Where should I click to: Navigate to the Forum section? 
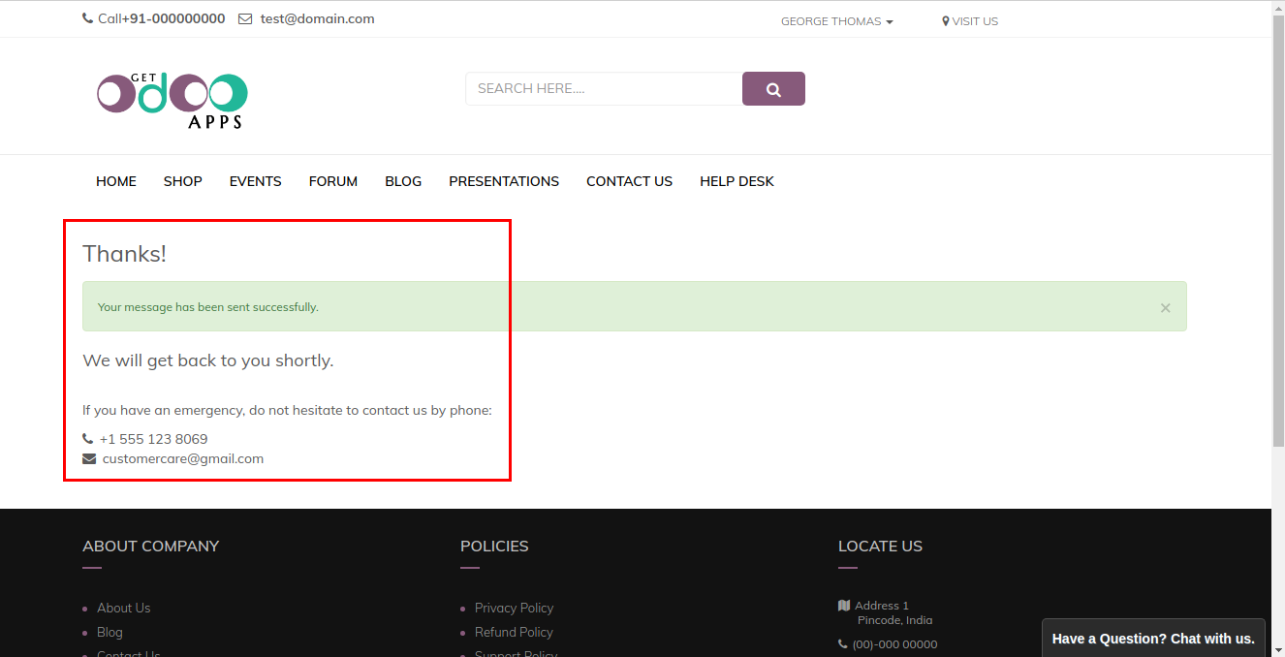333,181
